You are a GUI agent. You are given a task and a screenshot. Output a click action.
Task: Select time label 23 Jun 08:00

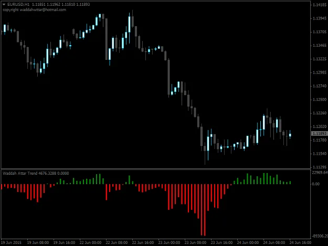195,243
